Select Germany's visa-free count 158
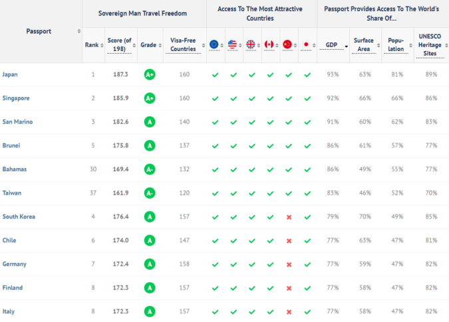This screenshot has height=322, width=449. coord(184,264)
